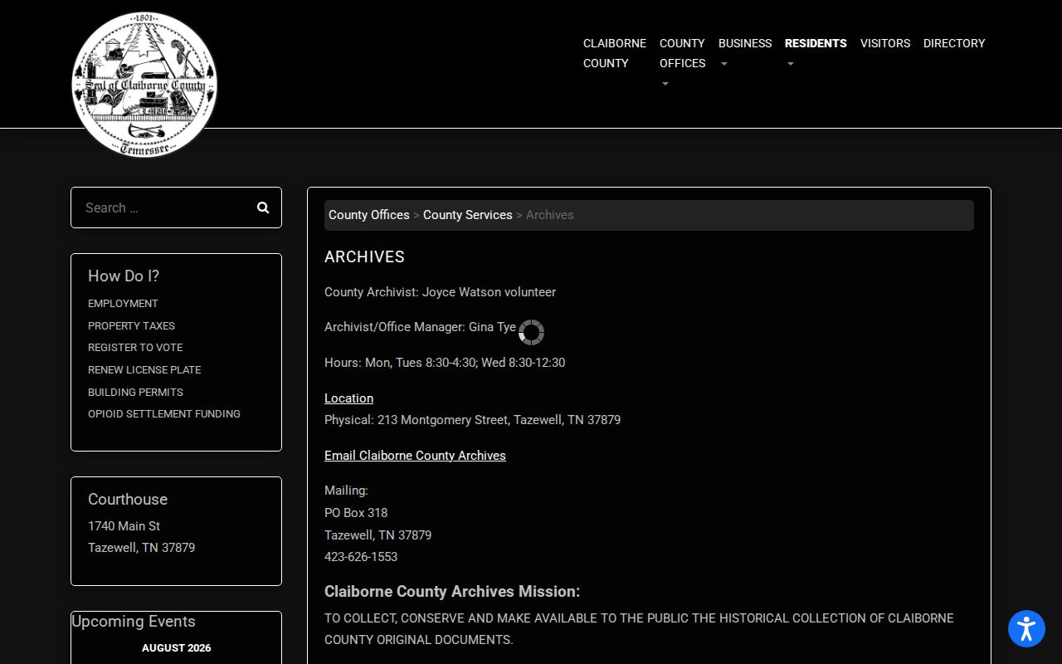
Task: Click Email Claiborne County Archives link
Action: pos(415,456)
